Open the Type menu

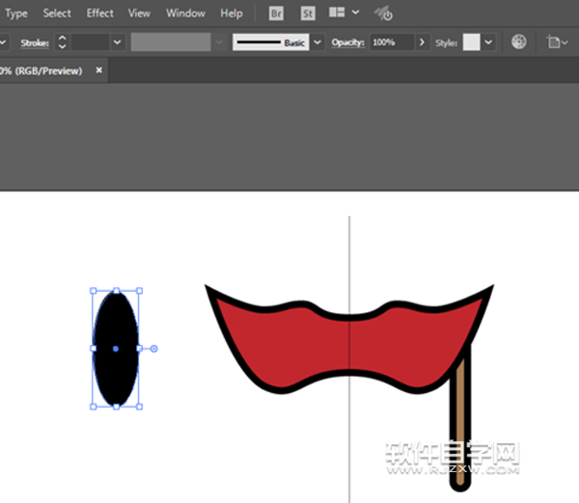tap(16, 13)
